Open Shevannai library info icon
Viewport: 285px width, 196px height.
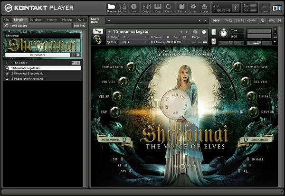point(73,55)
